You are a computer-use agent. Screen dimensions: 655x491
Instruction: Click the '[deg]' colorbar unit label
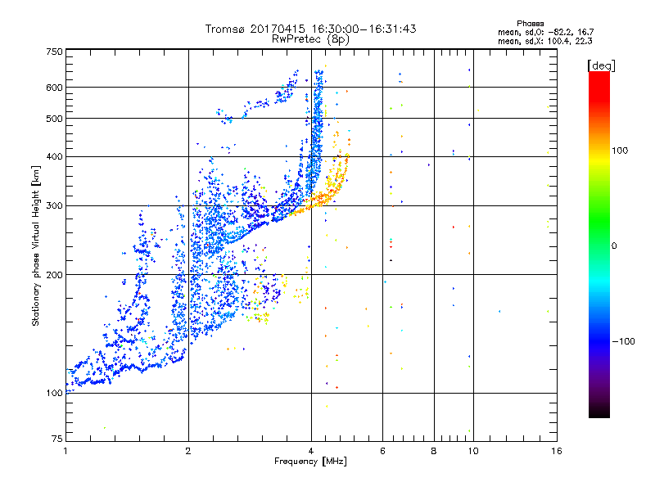601,65
